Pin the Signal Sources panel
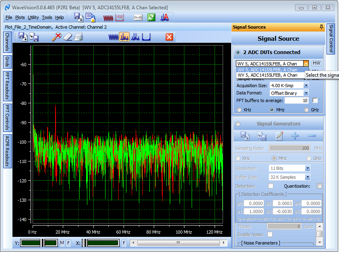 tap(321, 27)
